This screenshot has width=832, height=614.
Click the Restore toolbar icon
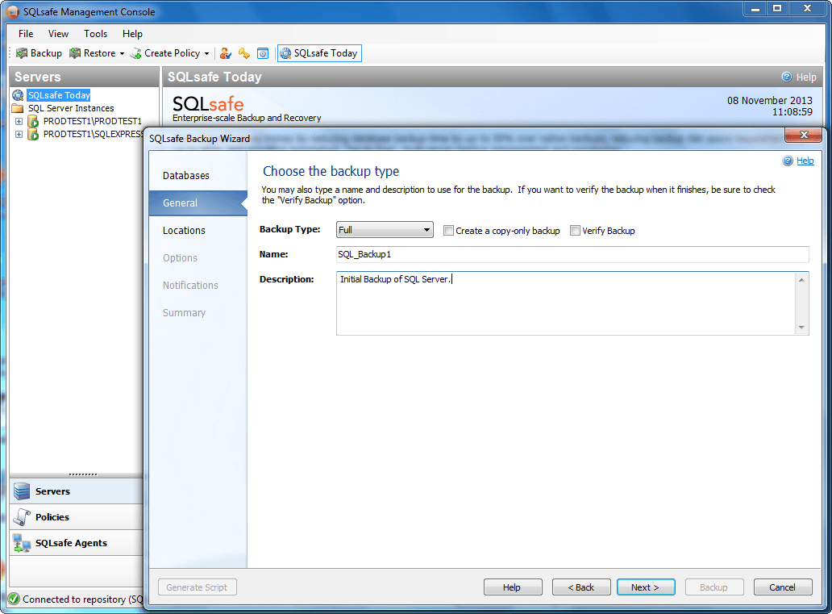click(x=75, y=53)
